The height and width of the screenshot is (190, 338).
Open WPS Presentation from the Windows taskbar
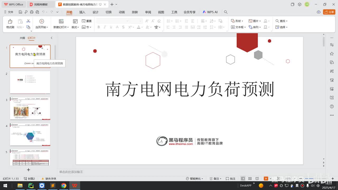[x=75, y=186]
